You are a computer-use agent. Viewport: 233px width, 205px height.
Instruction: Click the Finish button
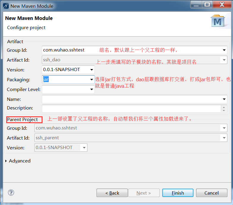178,193
